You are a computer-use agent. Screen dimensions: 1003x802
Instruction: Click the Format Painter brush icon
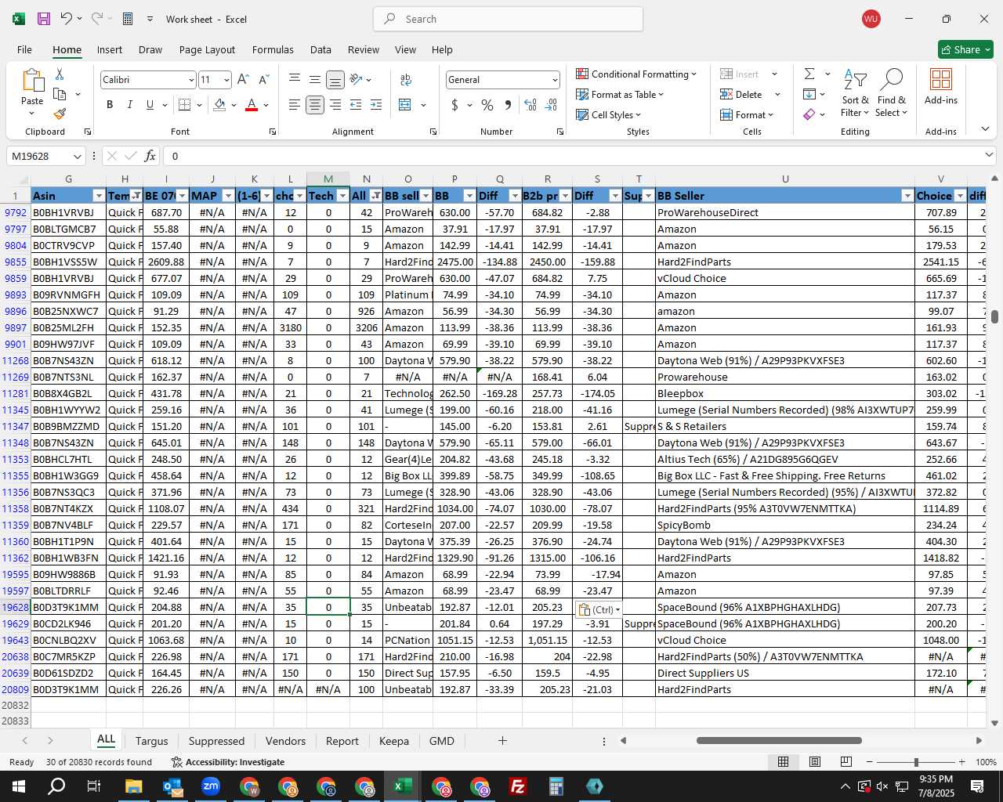(x=60, y=114)
